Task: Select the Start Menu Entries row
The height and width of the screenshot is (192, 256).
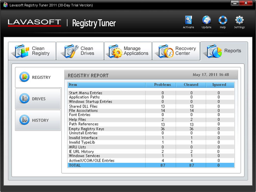Action: 151,93
